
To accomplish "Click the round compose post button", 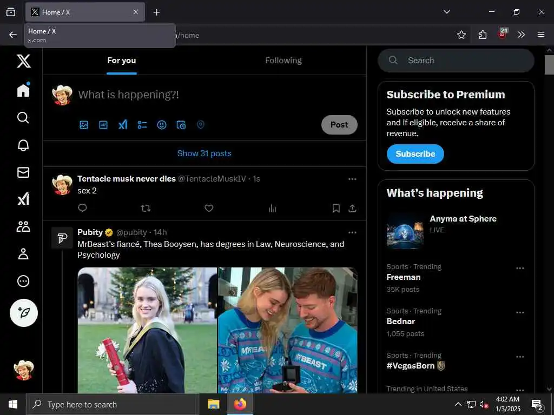I will click(x=24, y=313).
